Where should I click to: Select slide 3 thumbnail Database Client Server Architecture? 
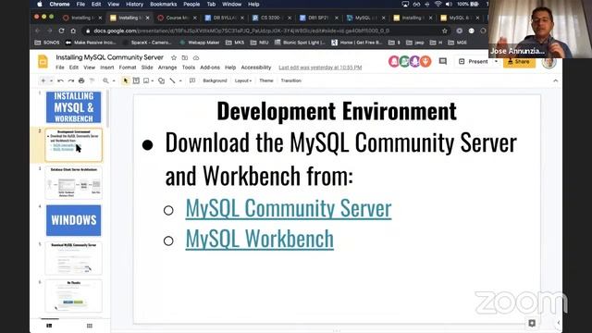[x=74, y=183]
